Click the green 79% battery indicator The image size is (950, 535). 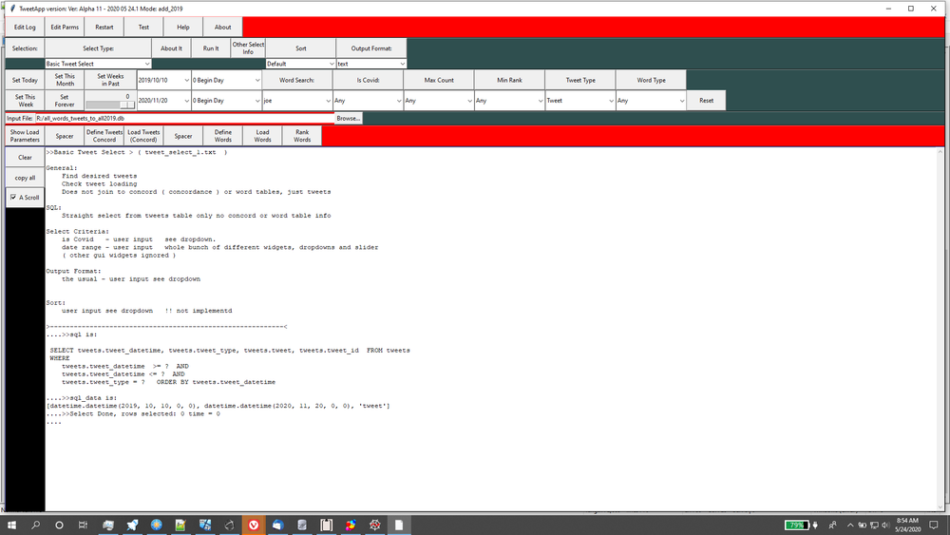[x=796, y=525]
